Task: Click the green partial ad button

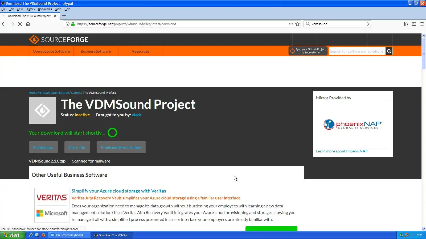Action: coord(271,229)
